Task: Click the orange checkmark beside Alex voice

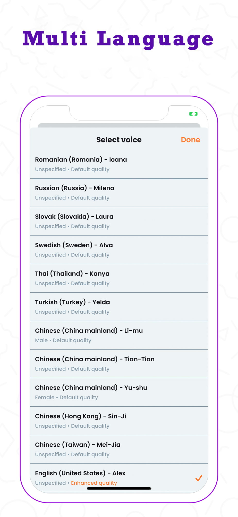Action: 199,478
